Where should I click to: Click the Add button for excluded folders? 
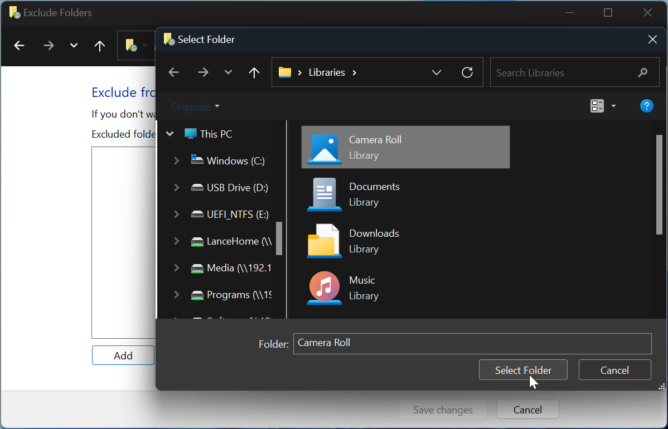coord(123,355)
